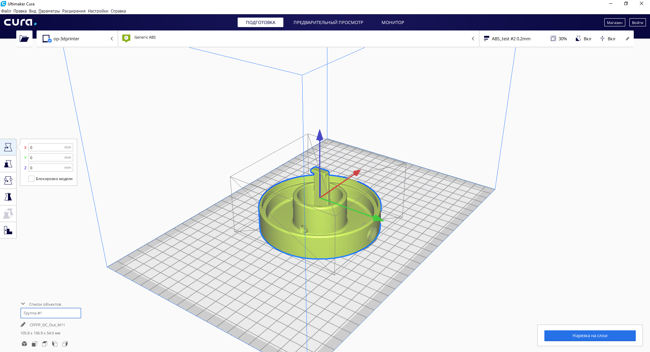
Task: Select the Scale tool
Action: coord(8,164)
